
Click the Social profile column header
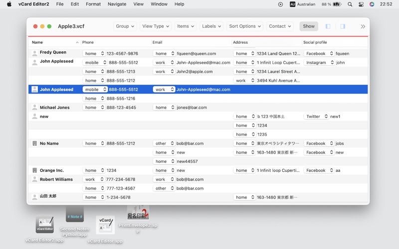(335, 42)
